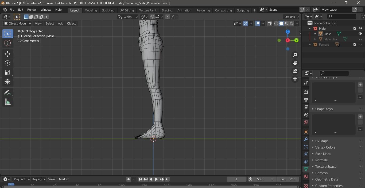Open the Keying dropdown
Screen dimensions: 365x188
coord(39,179)
